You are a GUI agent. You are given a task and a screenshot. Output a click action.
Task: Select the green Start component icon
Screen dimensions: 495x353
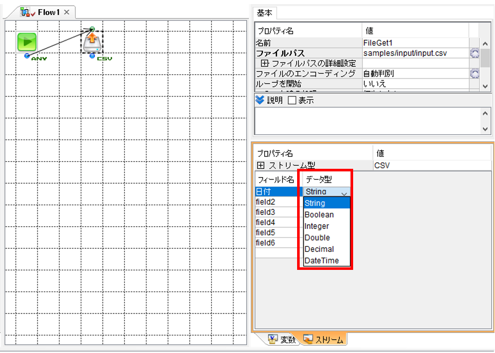pos(27,42)
